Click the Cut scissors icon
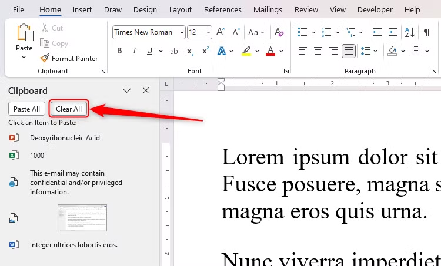Image resolution: width=441 pixels, height=266 pixels. coord(45,28)
